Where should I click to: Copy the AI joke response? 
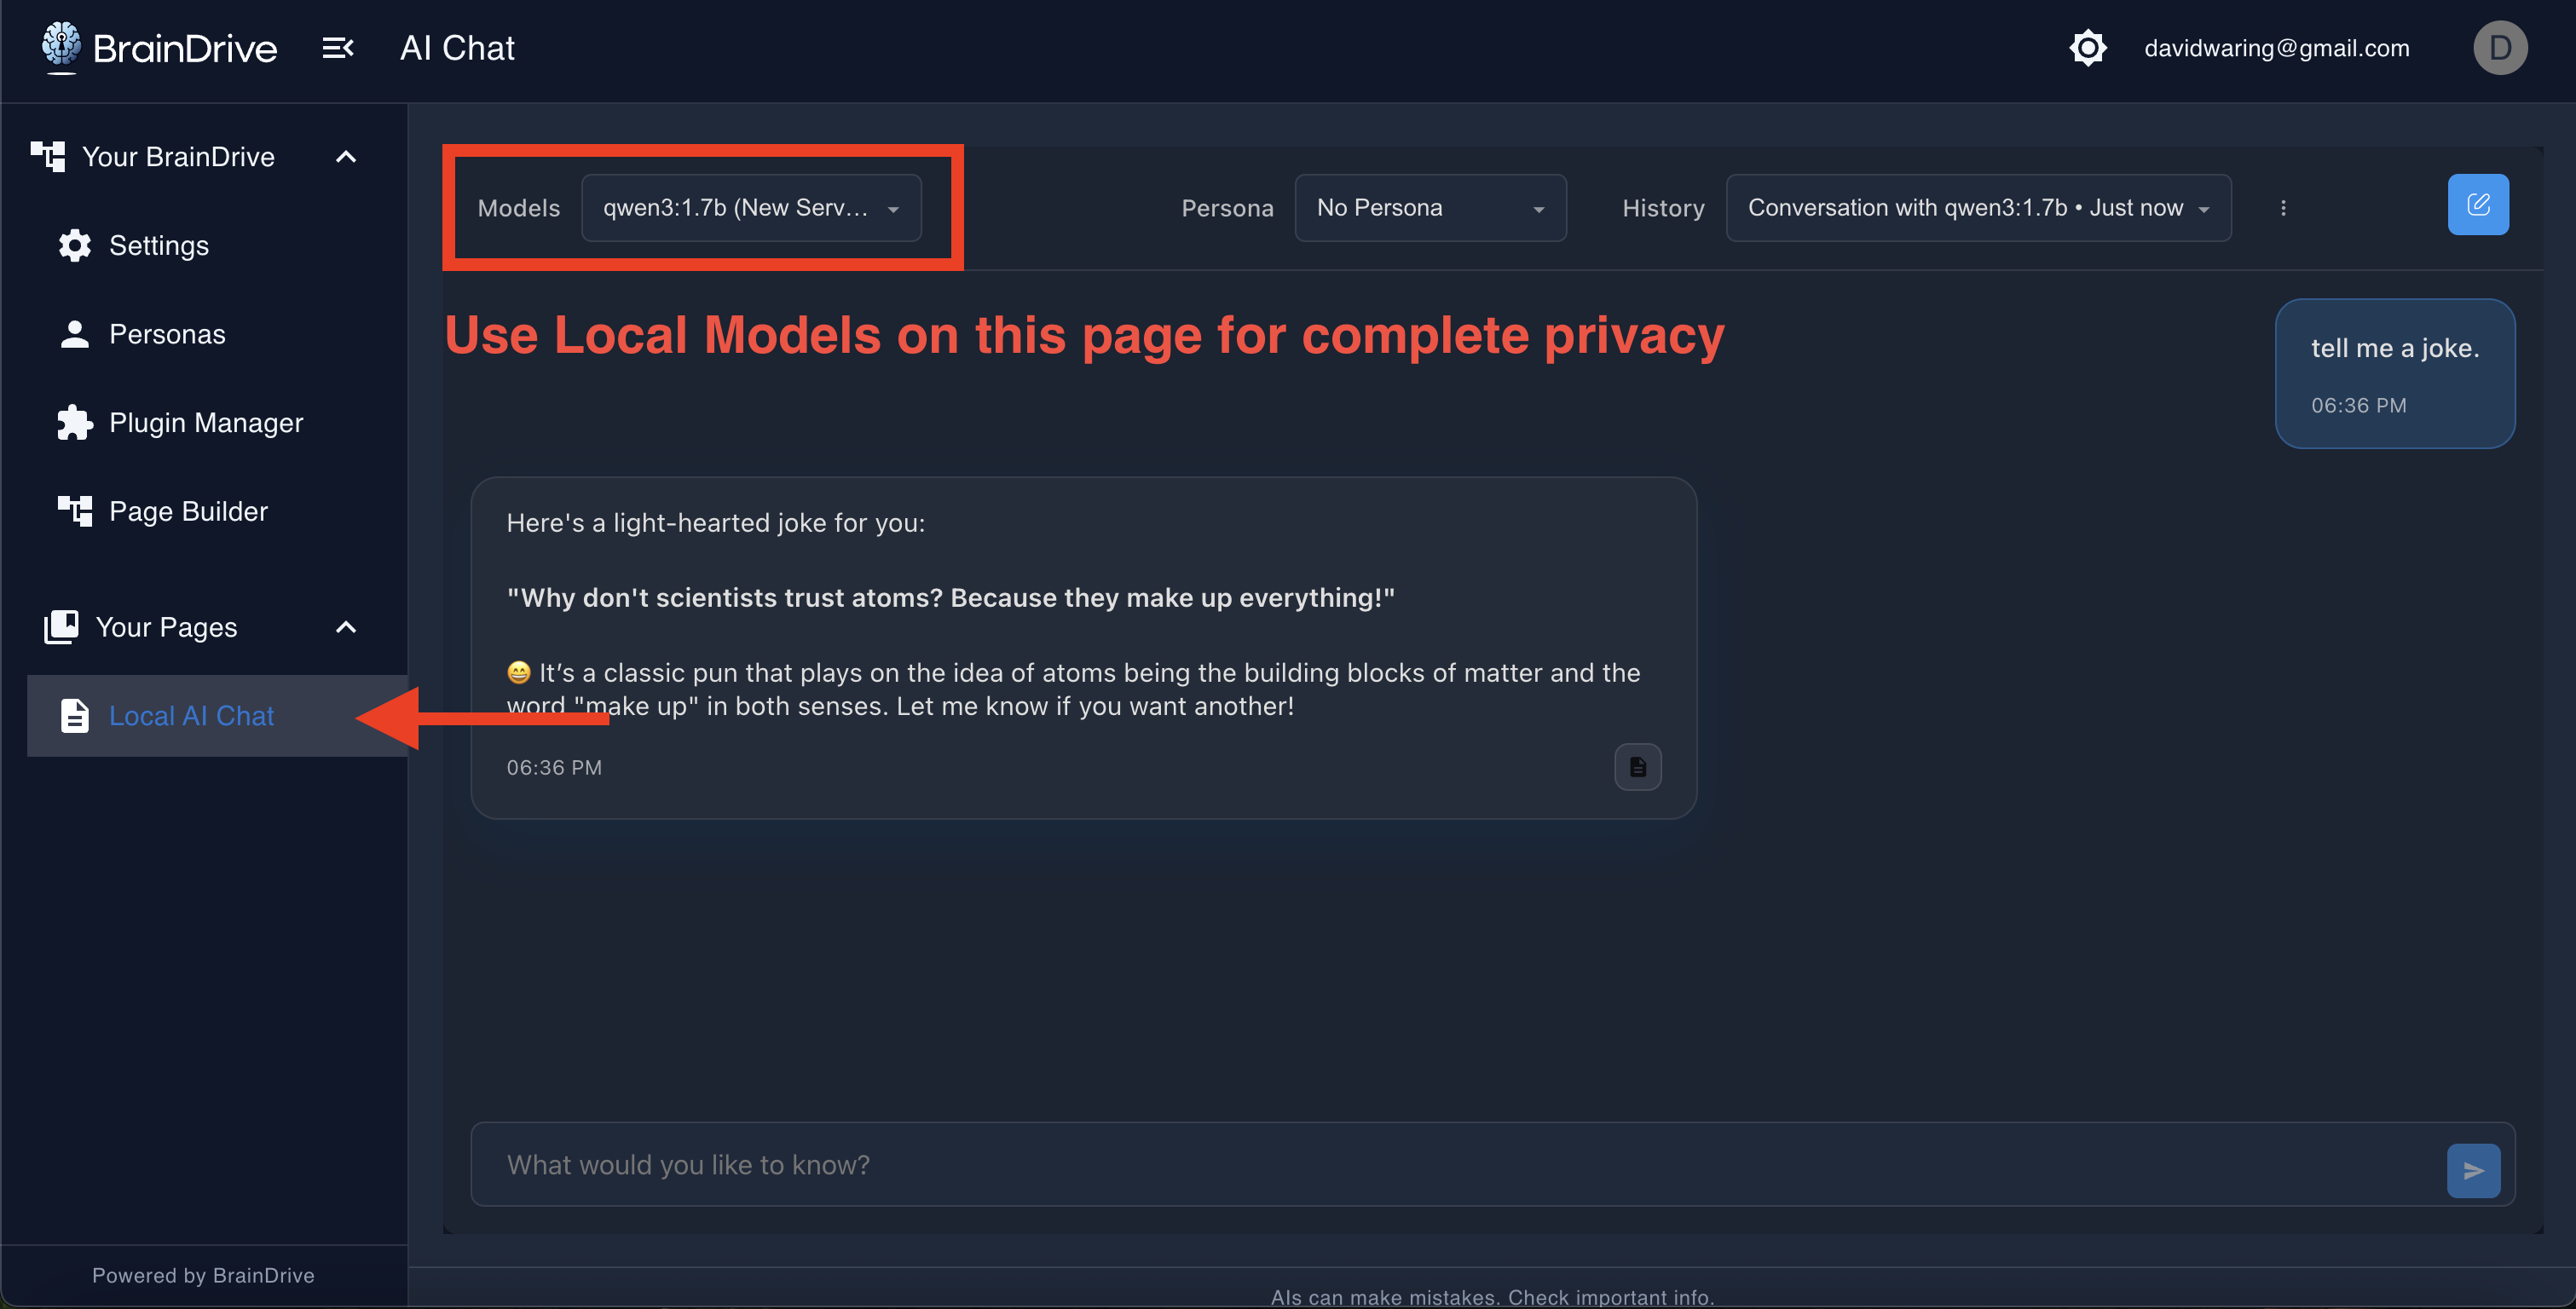click(x=1637, y=767)
